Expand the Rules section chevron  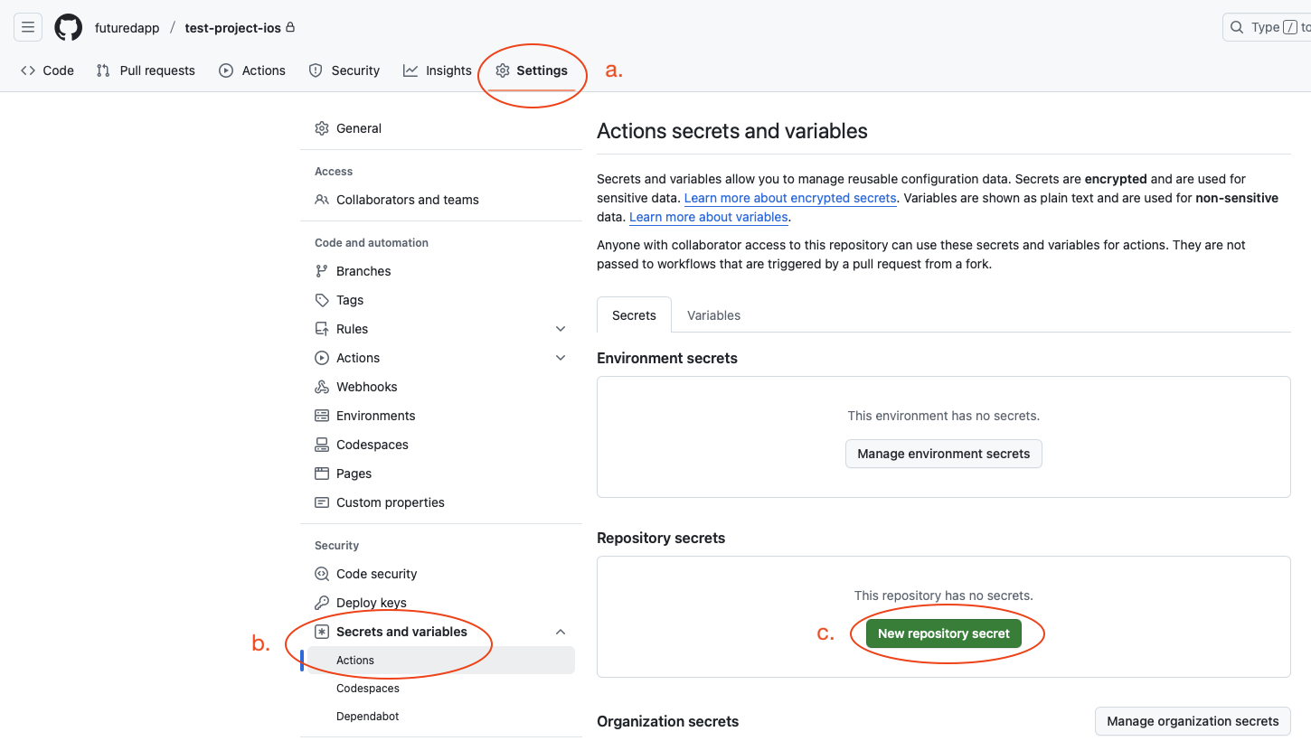pos(561,329)
